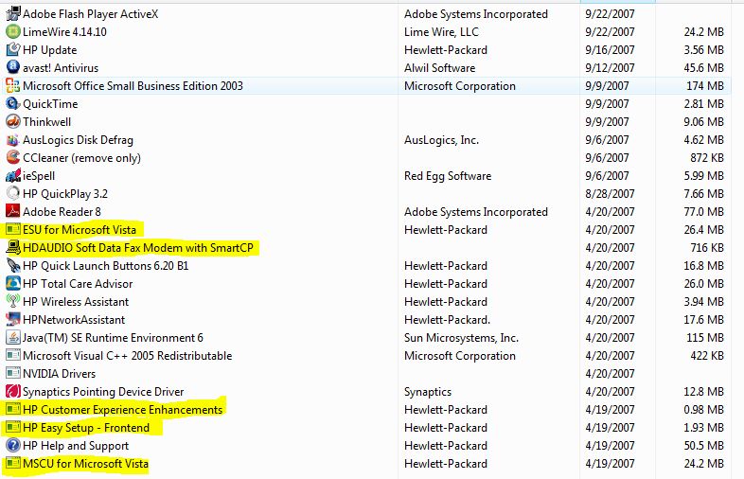Select the avast! Antivirus icon
Screen dimensions: 744x479
13,67
